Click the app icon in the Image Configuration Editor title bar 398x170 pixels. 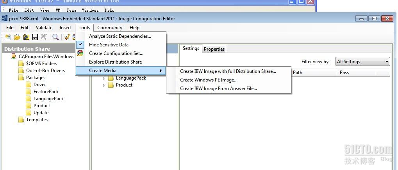[x=5, y=18]
